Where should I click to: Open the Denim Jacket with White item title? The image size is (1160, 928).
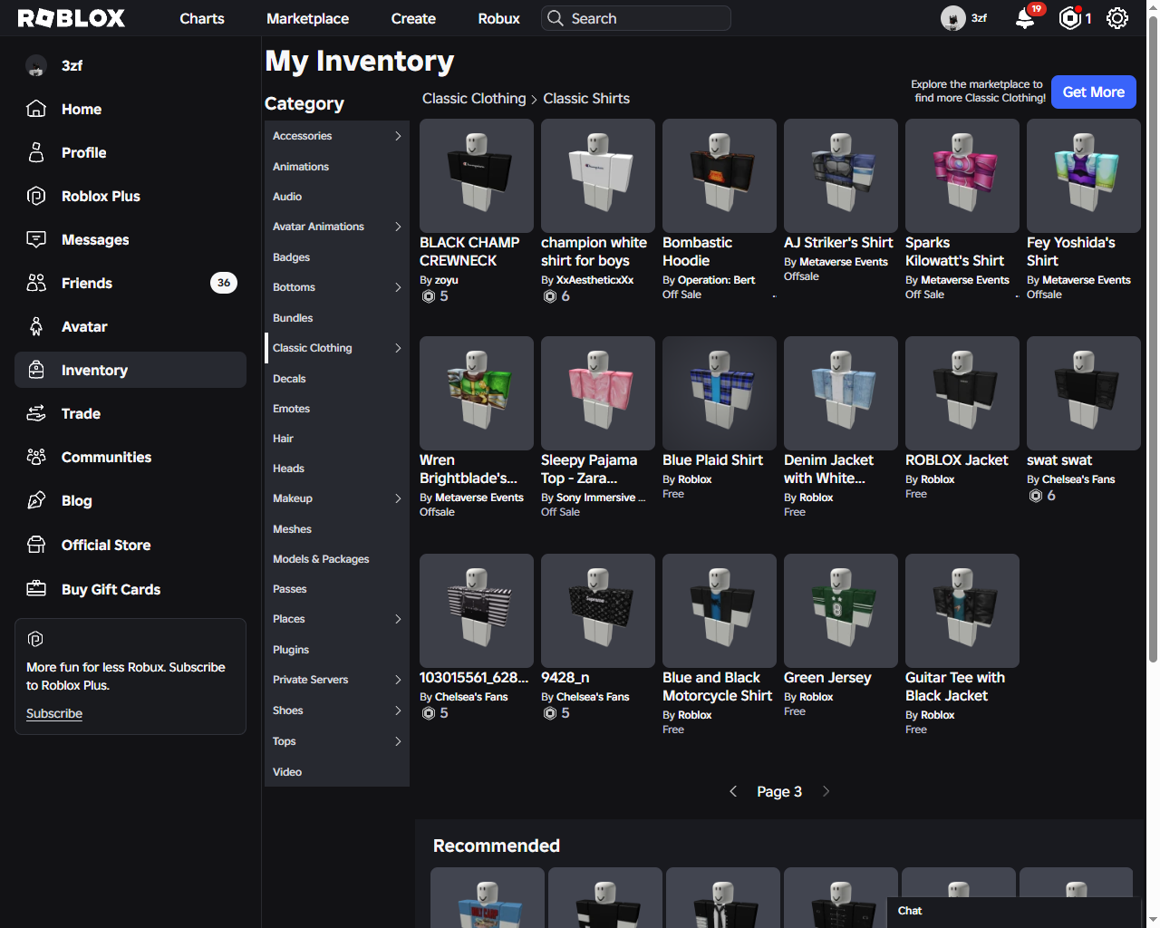click(x=829, y=469)
